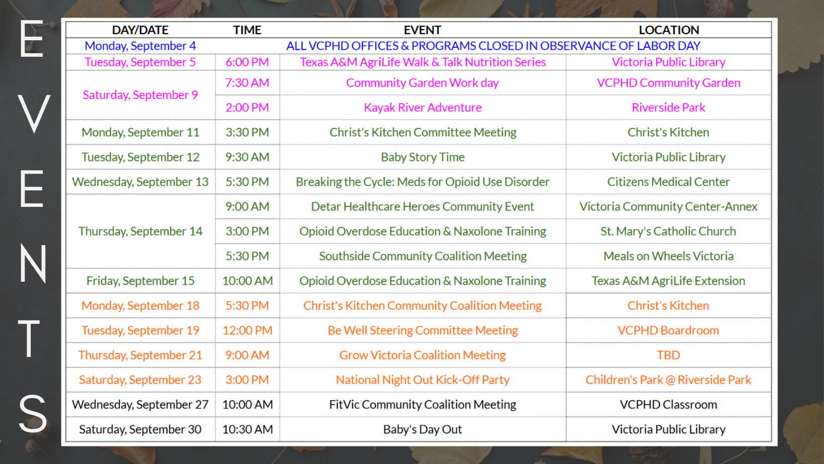The width and height of the screenshot is (824, 464).
Task: Click Be Well Steering Committee Meeting
Action: 423,330
